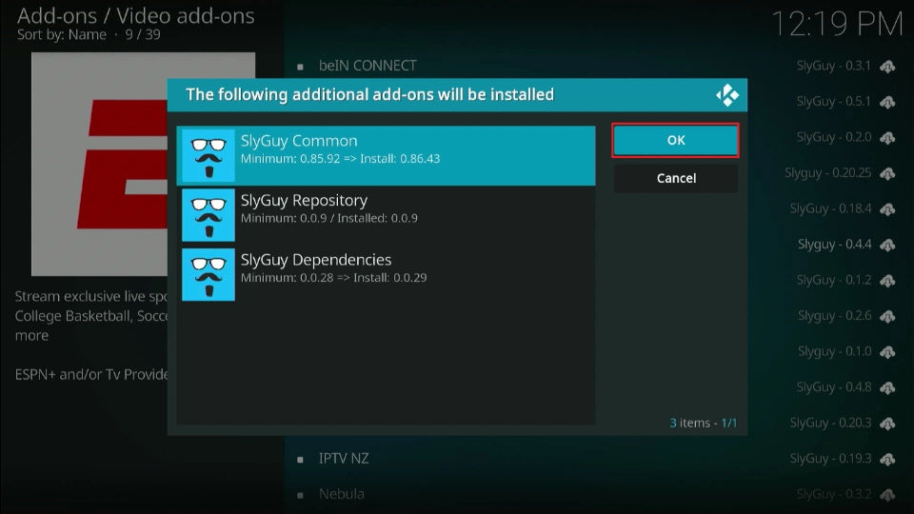Image resolution: width=914 pixels, height=514 pixels.
Task: Click the cloud icon next to version 0.19.3
Action: (x=887, y=459)
